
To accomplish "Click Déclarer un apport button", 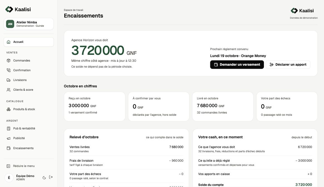I will (288, 65).
